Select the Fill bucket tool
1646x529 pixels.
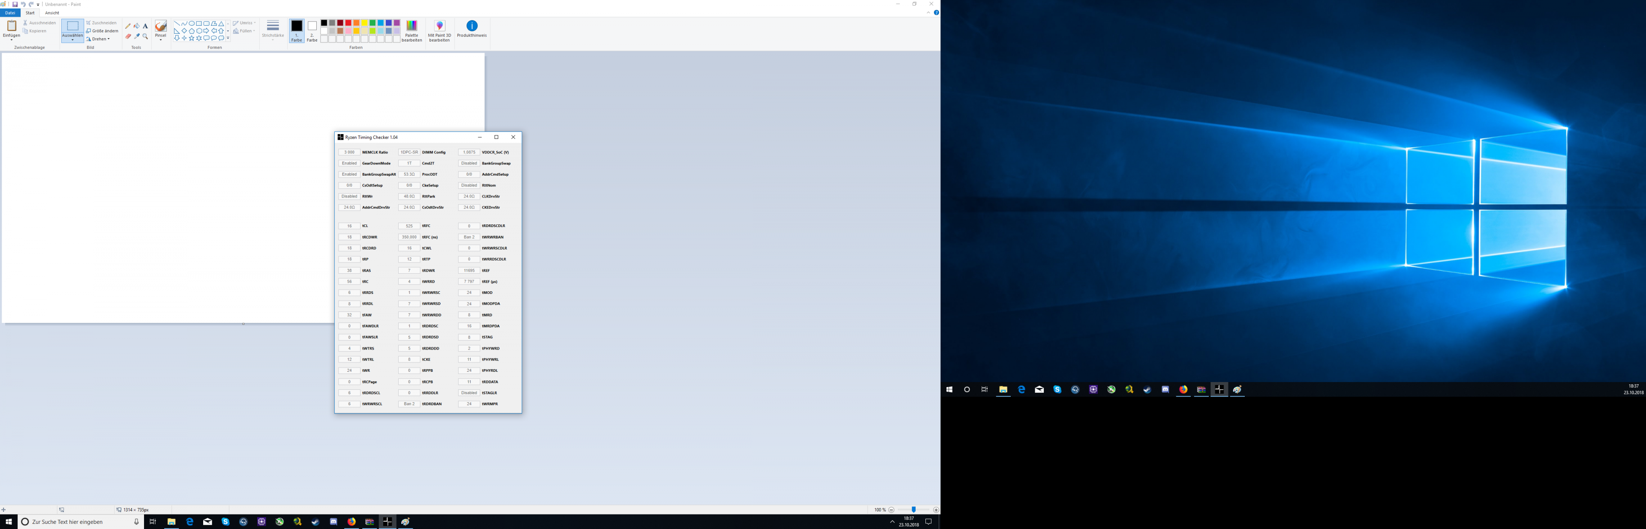coord(137,26)
